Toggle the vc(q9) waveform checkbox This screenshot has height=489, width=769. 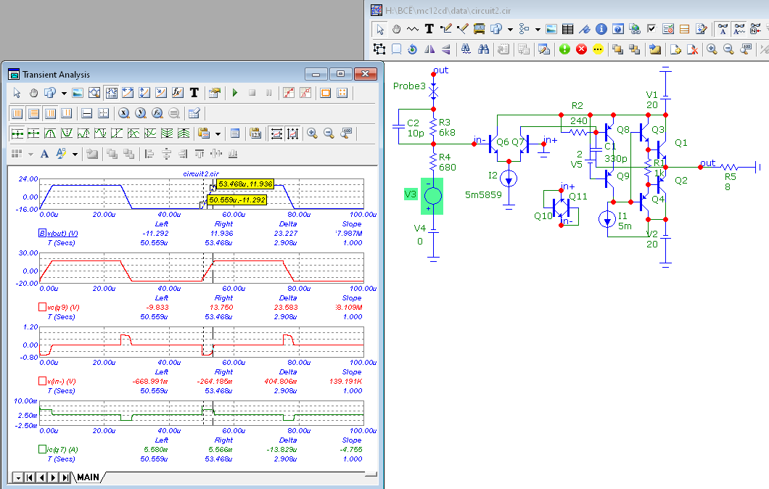(41, 308)
